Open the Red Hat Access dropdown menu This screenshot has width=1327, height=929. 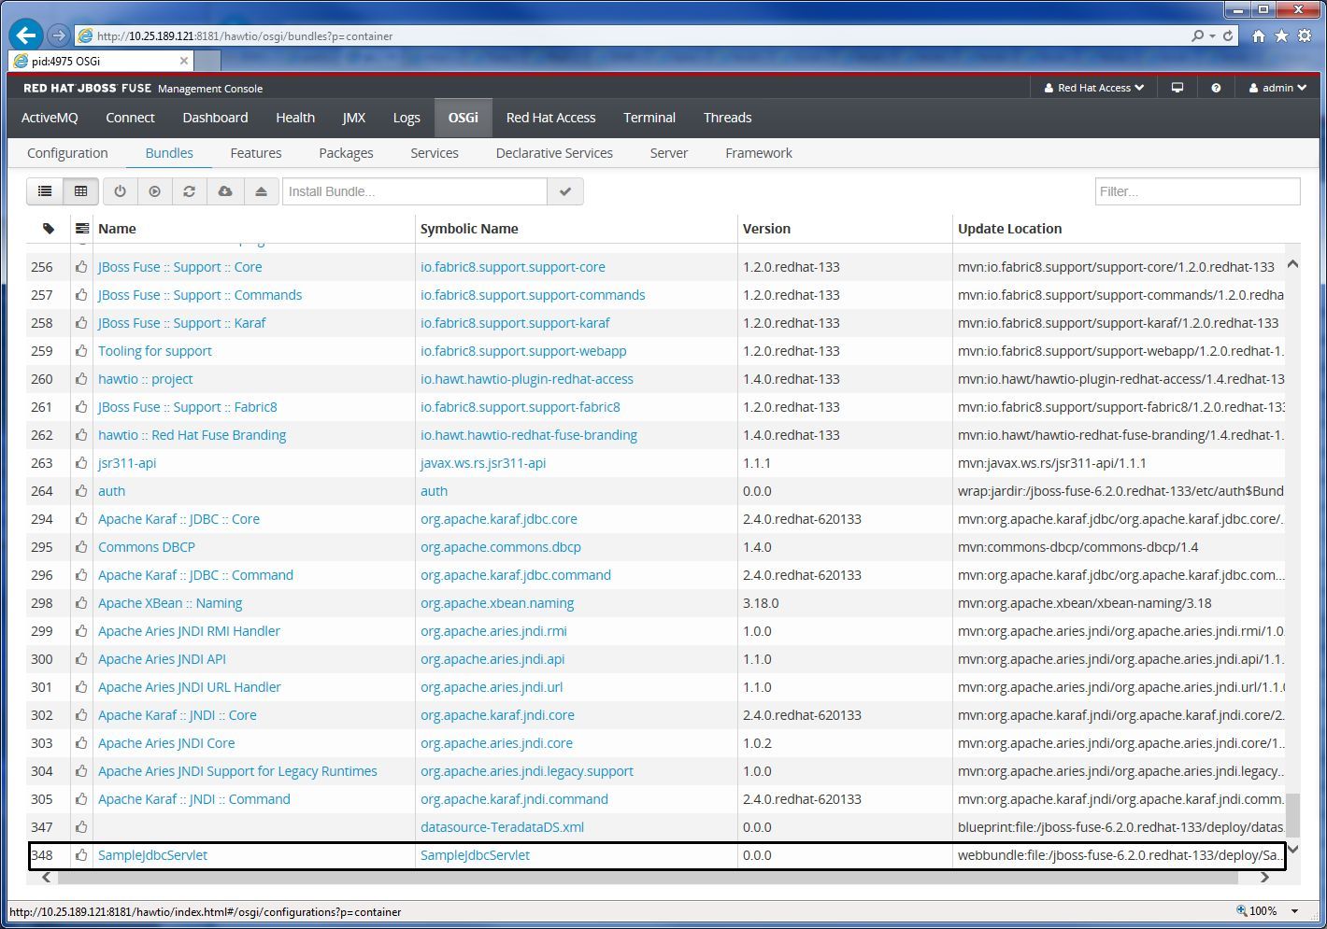(1094, 88)
